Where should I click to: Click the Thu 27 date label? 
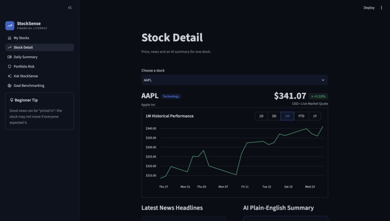click(x=164, y=187)
